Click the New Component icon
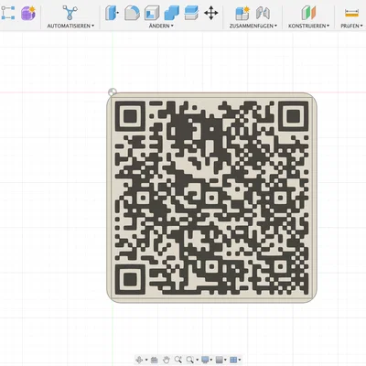This screenshot has width=366, height=366. (x=242, y=13)
